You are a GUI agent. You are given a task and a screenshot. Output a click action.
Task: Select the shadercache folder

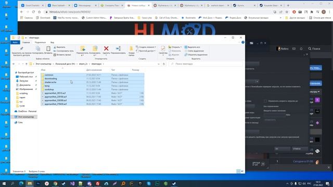tap(93, 82)
